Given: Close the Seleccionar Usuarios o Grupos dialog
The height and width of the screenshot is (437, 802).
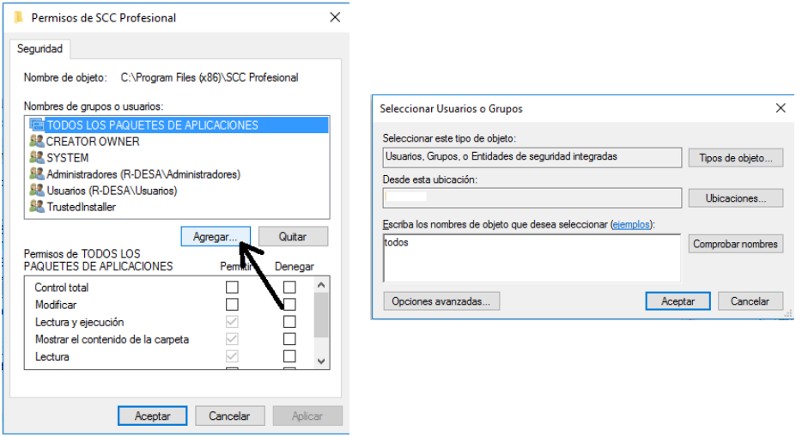Looking at the screenshot, I should pyautogui.click(x=781, y=108).
